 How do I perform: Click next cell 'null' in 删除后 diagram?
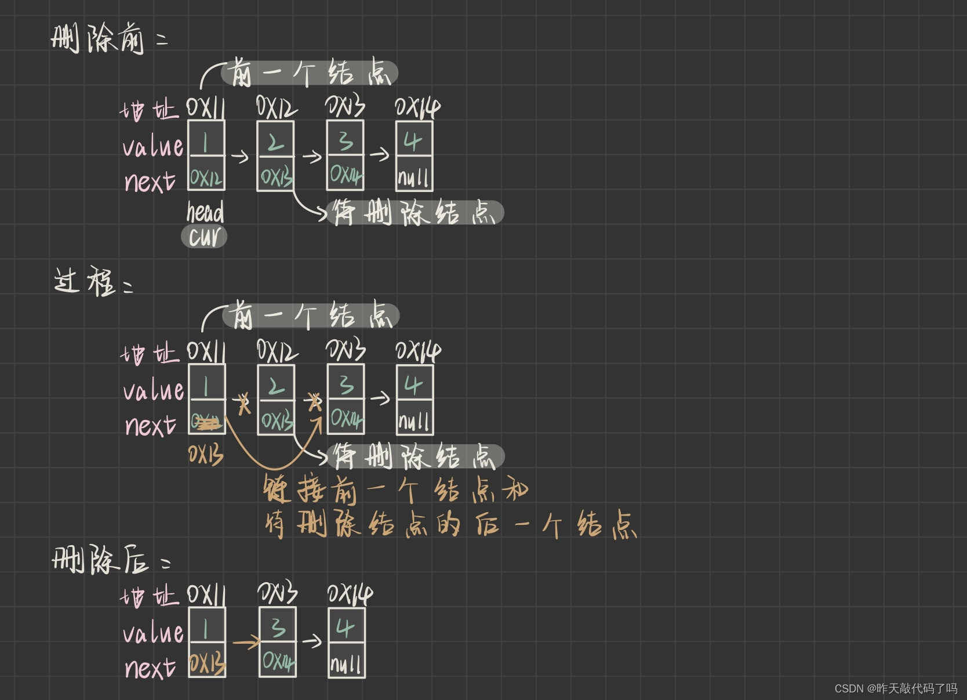[347, 661]
